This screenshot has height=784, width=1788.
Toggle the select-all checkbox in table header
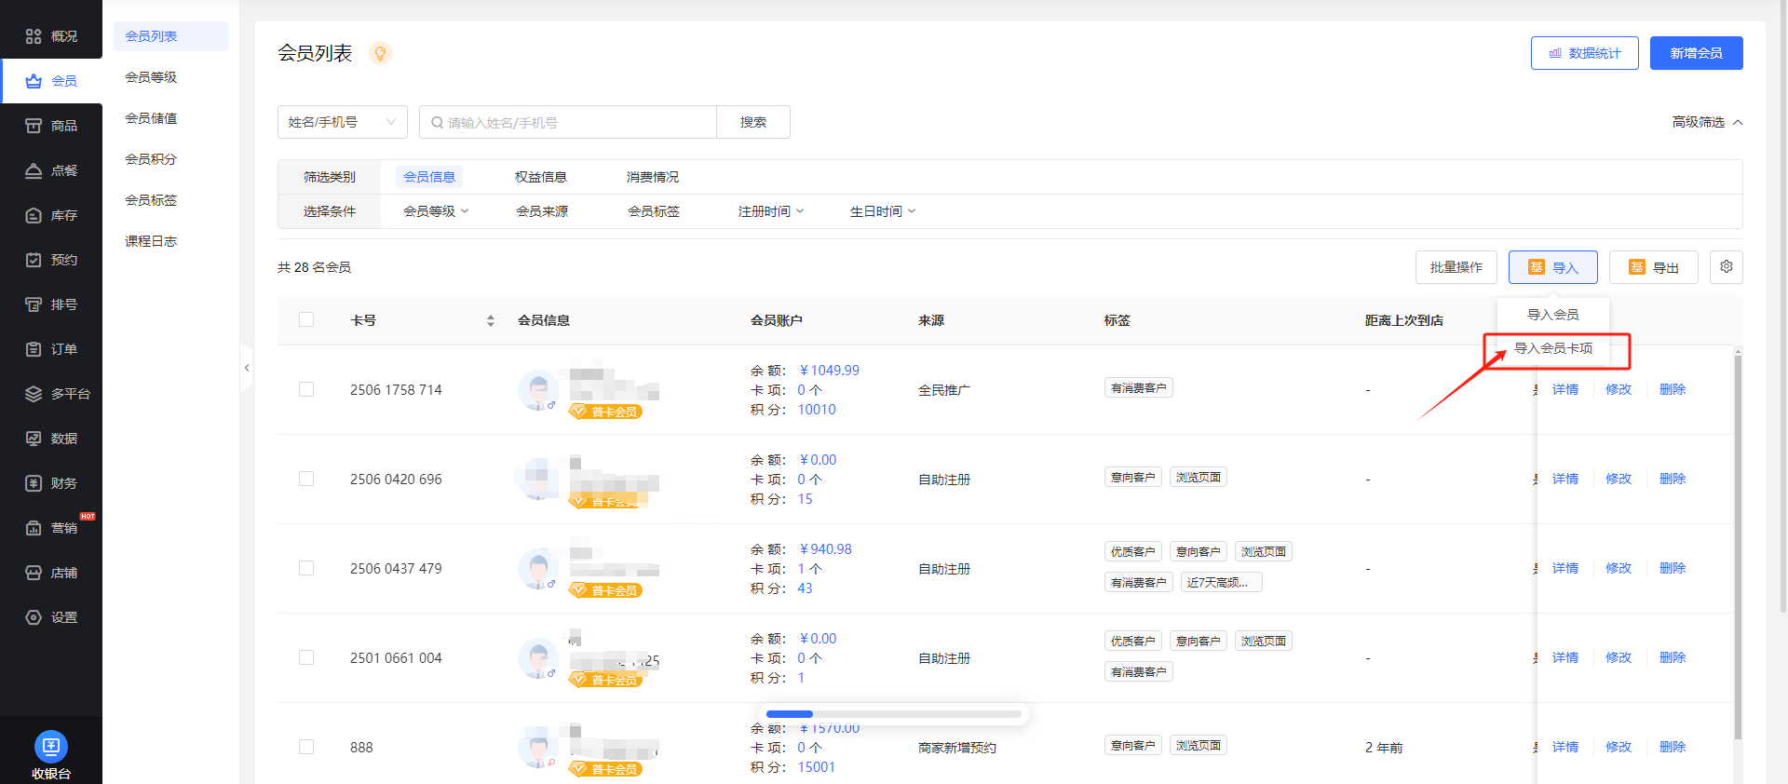pos(306,319)
